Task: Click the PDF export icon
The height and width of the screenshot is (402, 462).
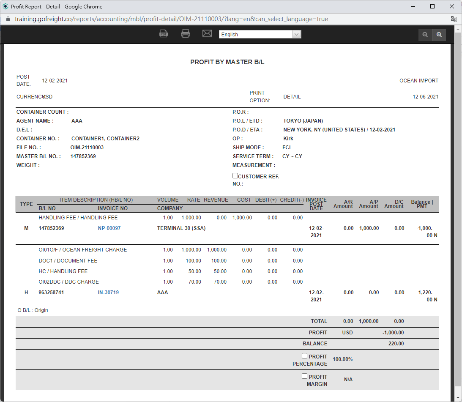Action: tap(164, 34)
